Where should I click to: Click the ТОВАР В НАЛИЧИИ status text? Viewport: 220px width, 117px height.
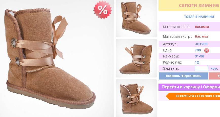pyautogui.click(x=199, y=17)
